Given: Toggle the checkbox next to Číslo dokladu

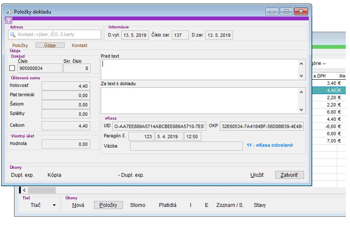Looking at the screenshot, I should [x=12, y=68].
